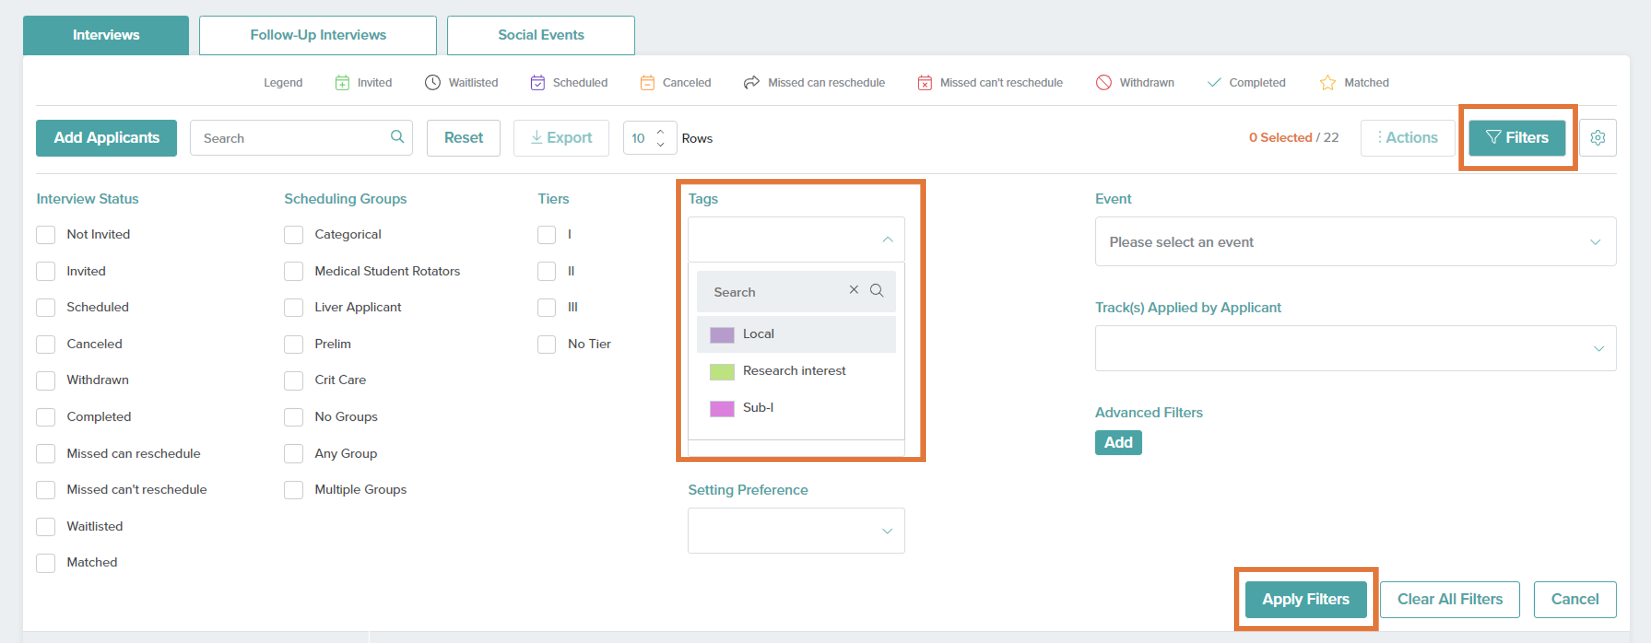Click the Missed can reschedule arrow icon
The height and width of the screenshot is (643, 1651).
[x=751, y=82]
